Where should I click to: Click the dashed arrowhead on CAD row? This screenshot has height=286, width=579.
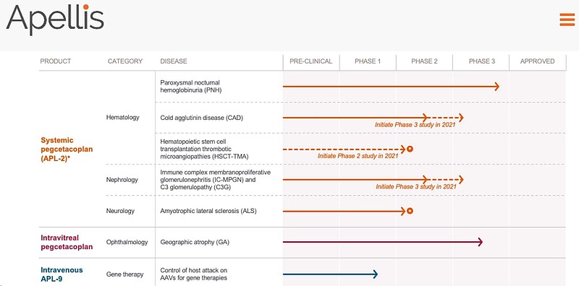(460, 118)
